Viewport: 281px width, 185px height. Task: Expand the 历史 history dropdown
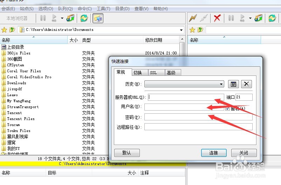click(221, 84)
